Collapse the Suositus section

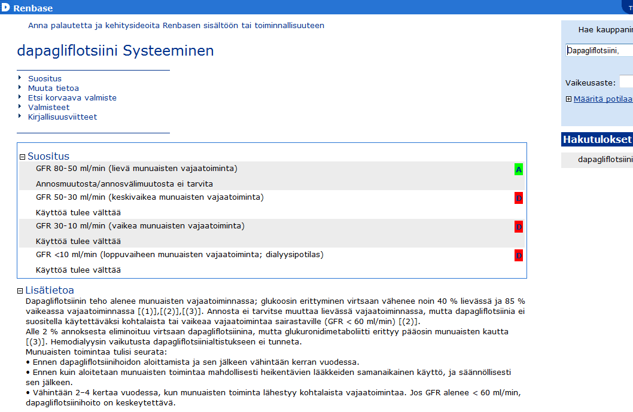coord(23,157)
